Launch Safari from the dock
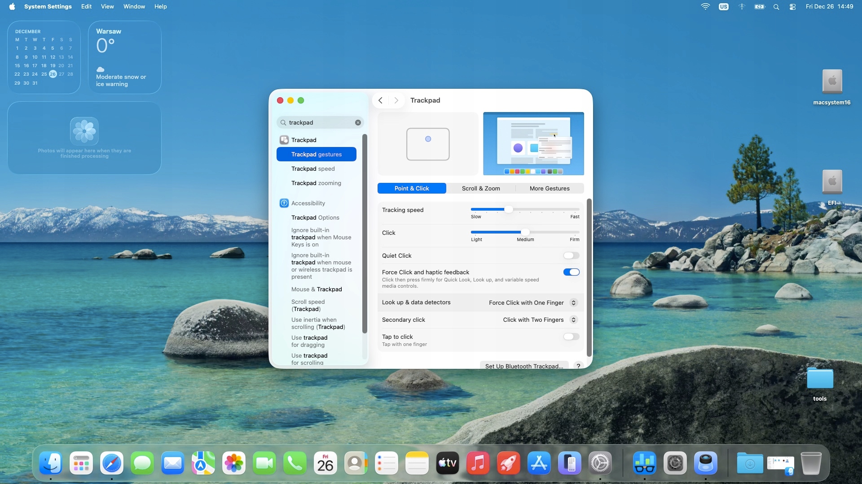 (x=112, y=463)
